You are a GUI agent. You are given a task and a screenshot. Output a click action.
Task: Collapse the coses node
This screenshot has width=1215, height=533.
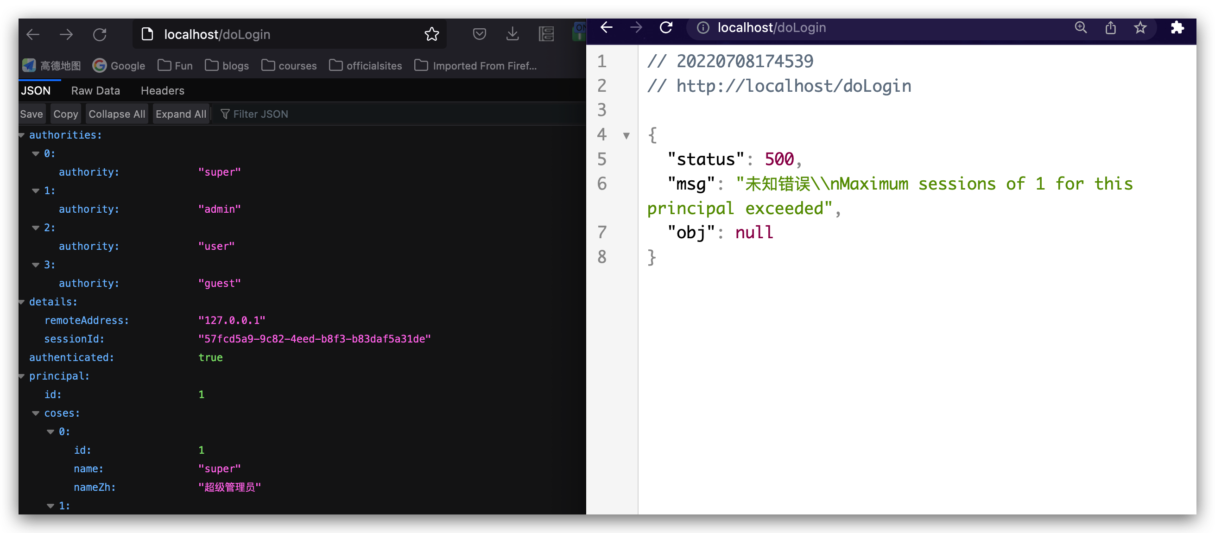(x=35, y=413)
